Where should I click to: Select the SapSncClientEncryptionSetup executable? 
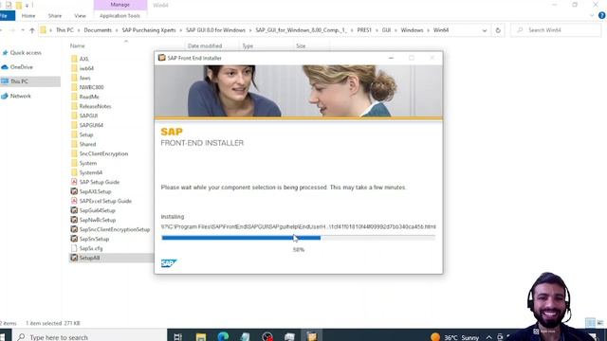pyautogui.click(x=114, y=229)
